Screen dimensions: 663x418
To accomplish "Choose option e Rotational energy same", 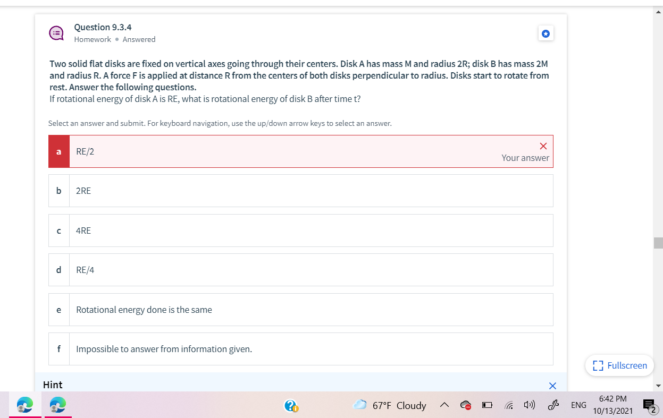I will pos(301,310).
